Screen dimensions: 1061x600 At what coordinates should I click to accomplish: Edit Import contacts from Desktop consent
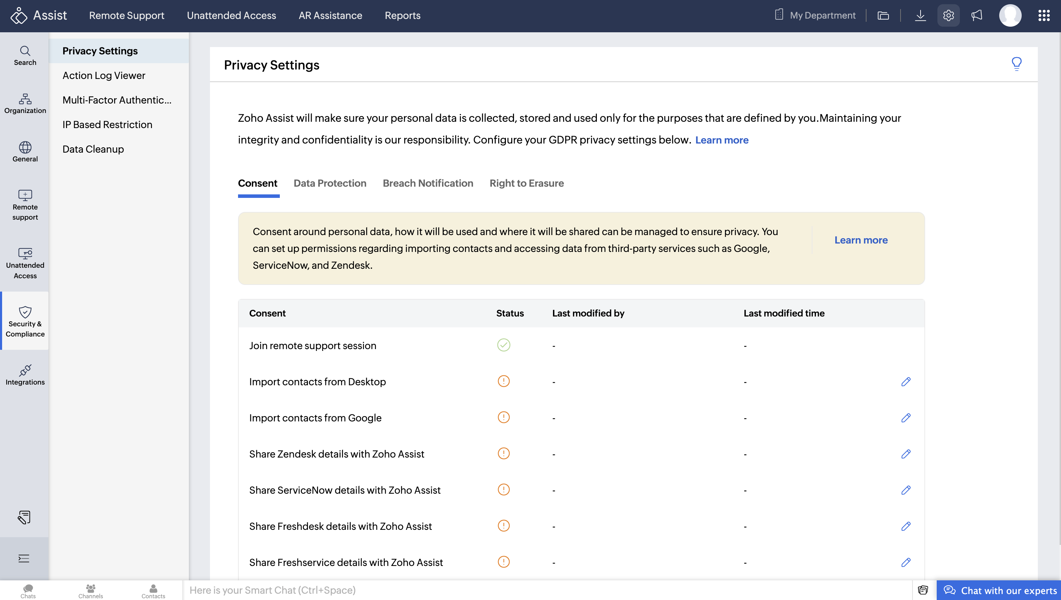(905, 382)
